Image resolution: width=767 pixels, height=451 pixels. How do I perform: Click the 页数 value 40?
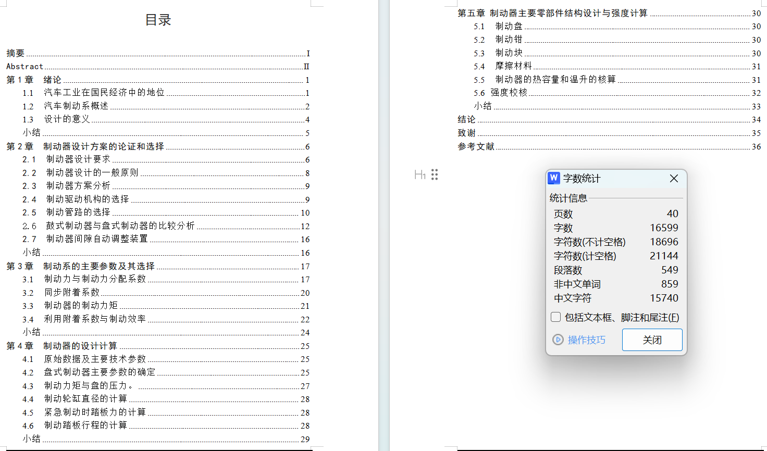point(673,214)
